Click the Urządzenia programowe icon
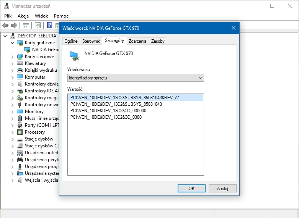Image resolution: width=299 pixels, height=218 pixels. (x=20, y=166)
